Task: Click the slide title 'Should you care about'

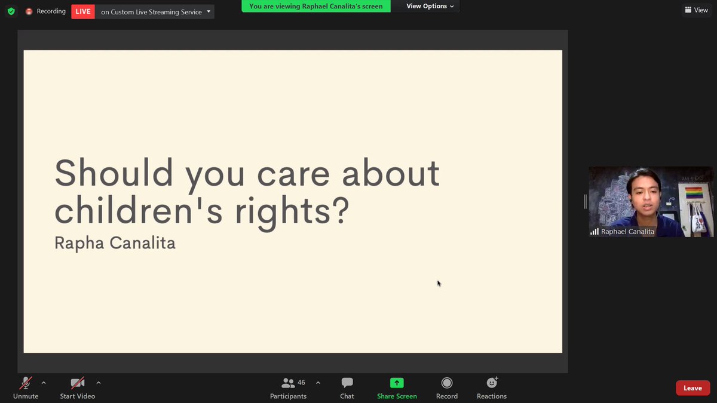Action: 247,173
